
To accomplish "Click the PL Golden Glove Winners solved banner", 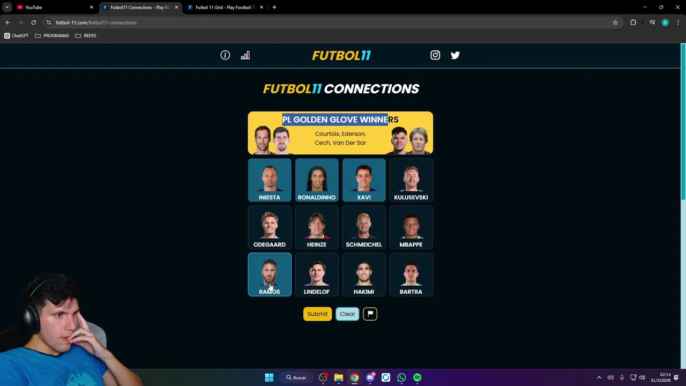I will 340,133.
